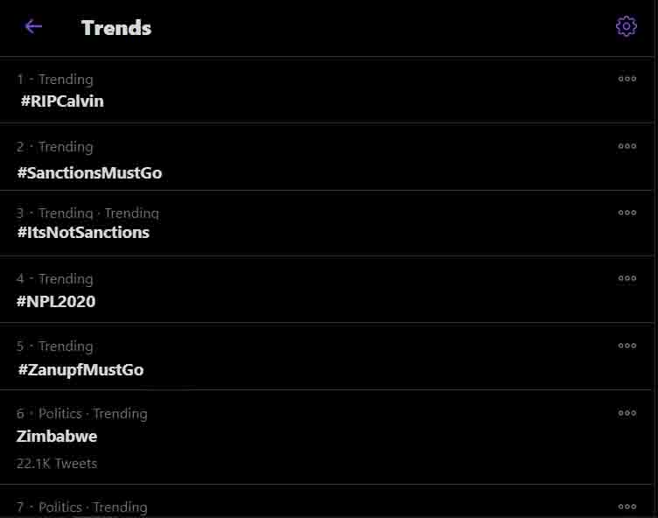
Task: Click the back arrow icon
Action: [x=33, y=26]
